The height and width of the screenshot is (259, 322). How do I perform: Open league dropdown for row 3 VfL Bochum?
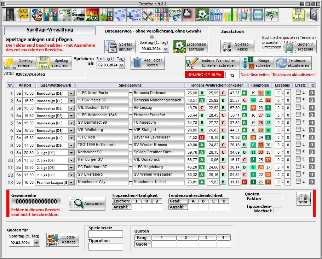click(x=71, y=108)
